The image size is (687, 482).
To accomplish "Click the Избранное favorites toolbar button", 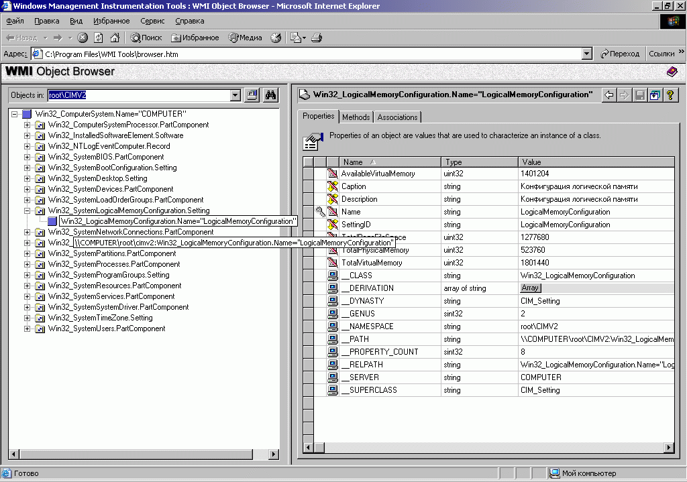I will 195,38.
